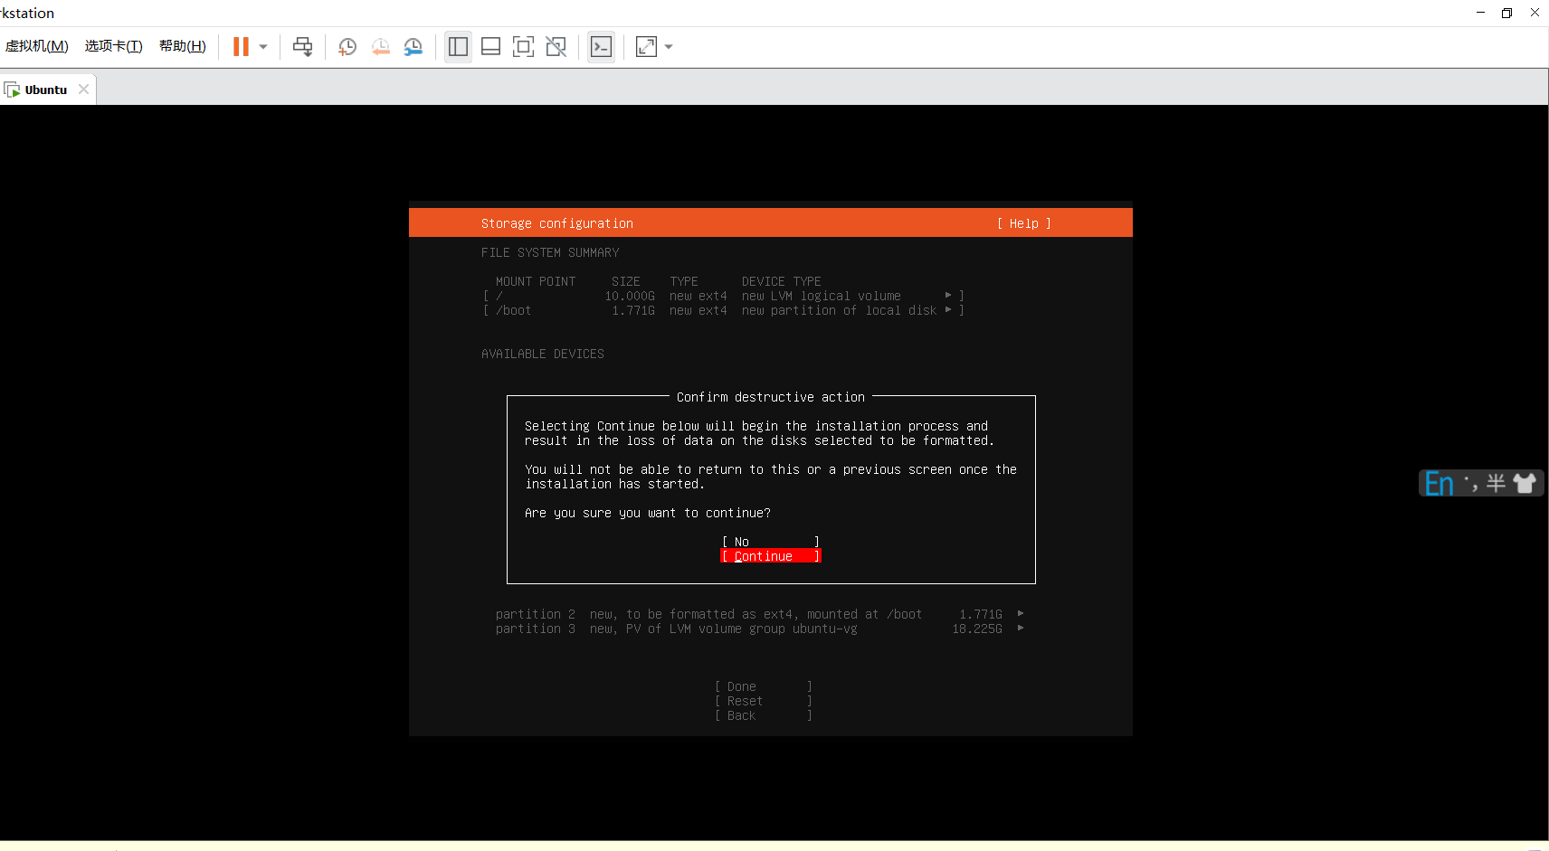Click the Ubuntu tab VM running icon

(12, 90)
